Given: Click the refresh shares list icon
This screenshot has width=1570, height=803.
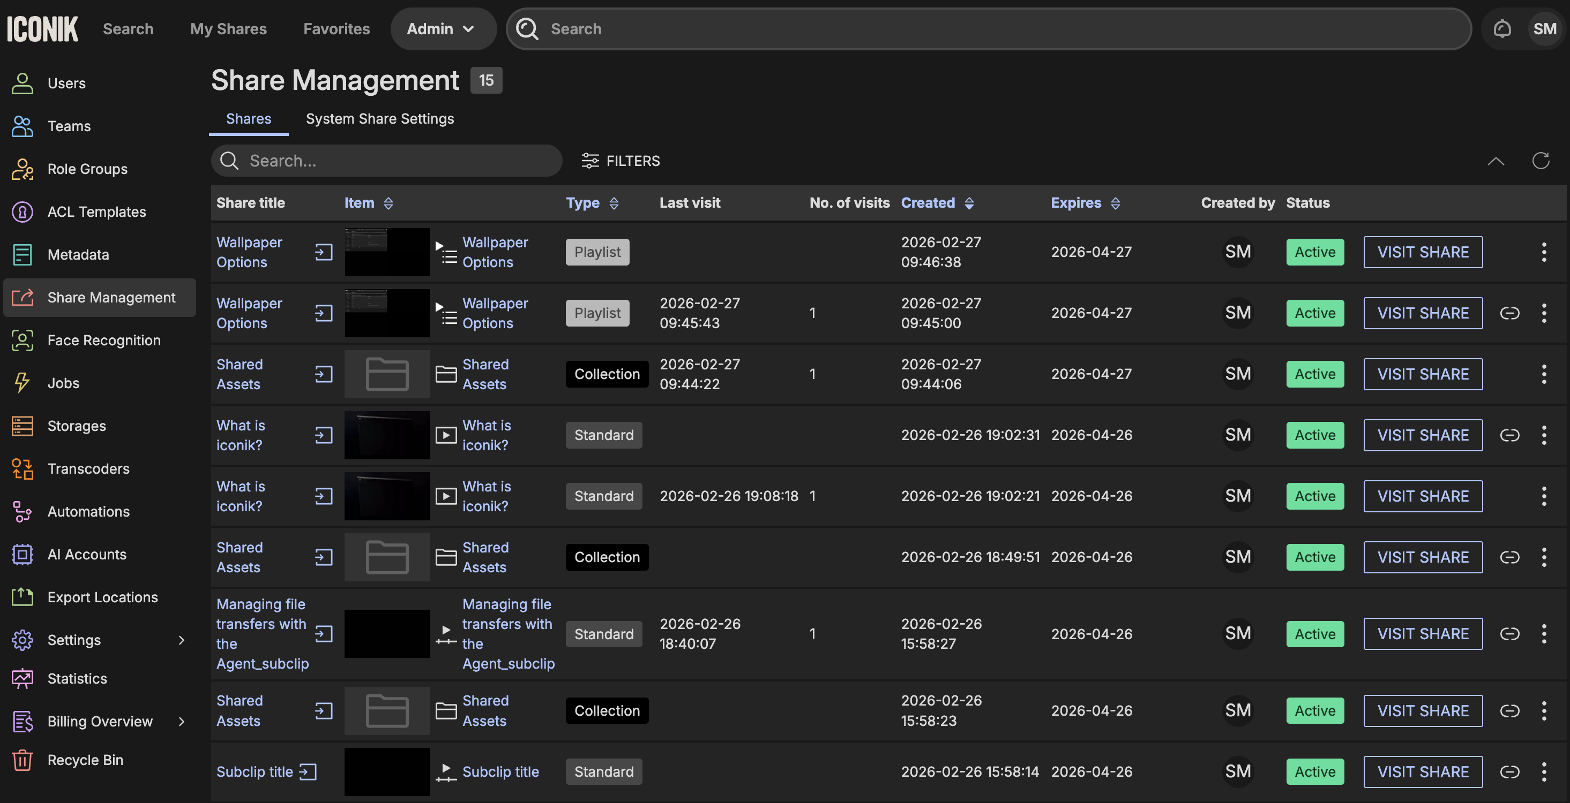Looking at the screenshot, I should pyautogui.click(x=1540, y=161).
